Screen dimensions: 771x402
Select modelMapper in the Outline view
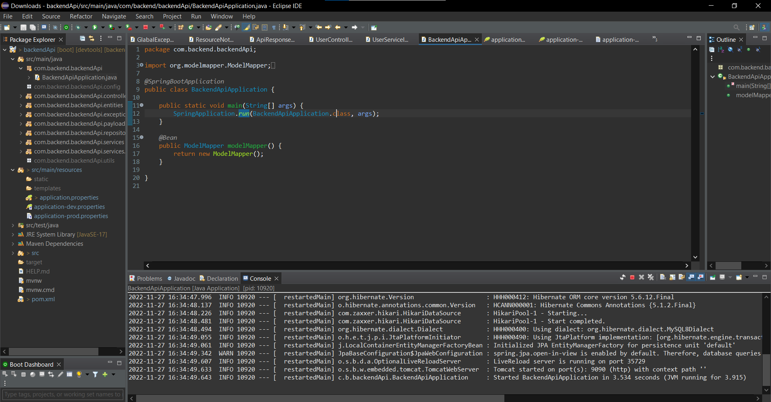pyautogui.click(x=753, y=95)
